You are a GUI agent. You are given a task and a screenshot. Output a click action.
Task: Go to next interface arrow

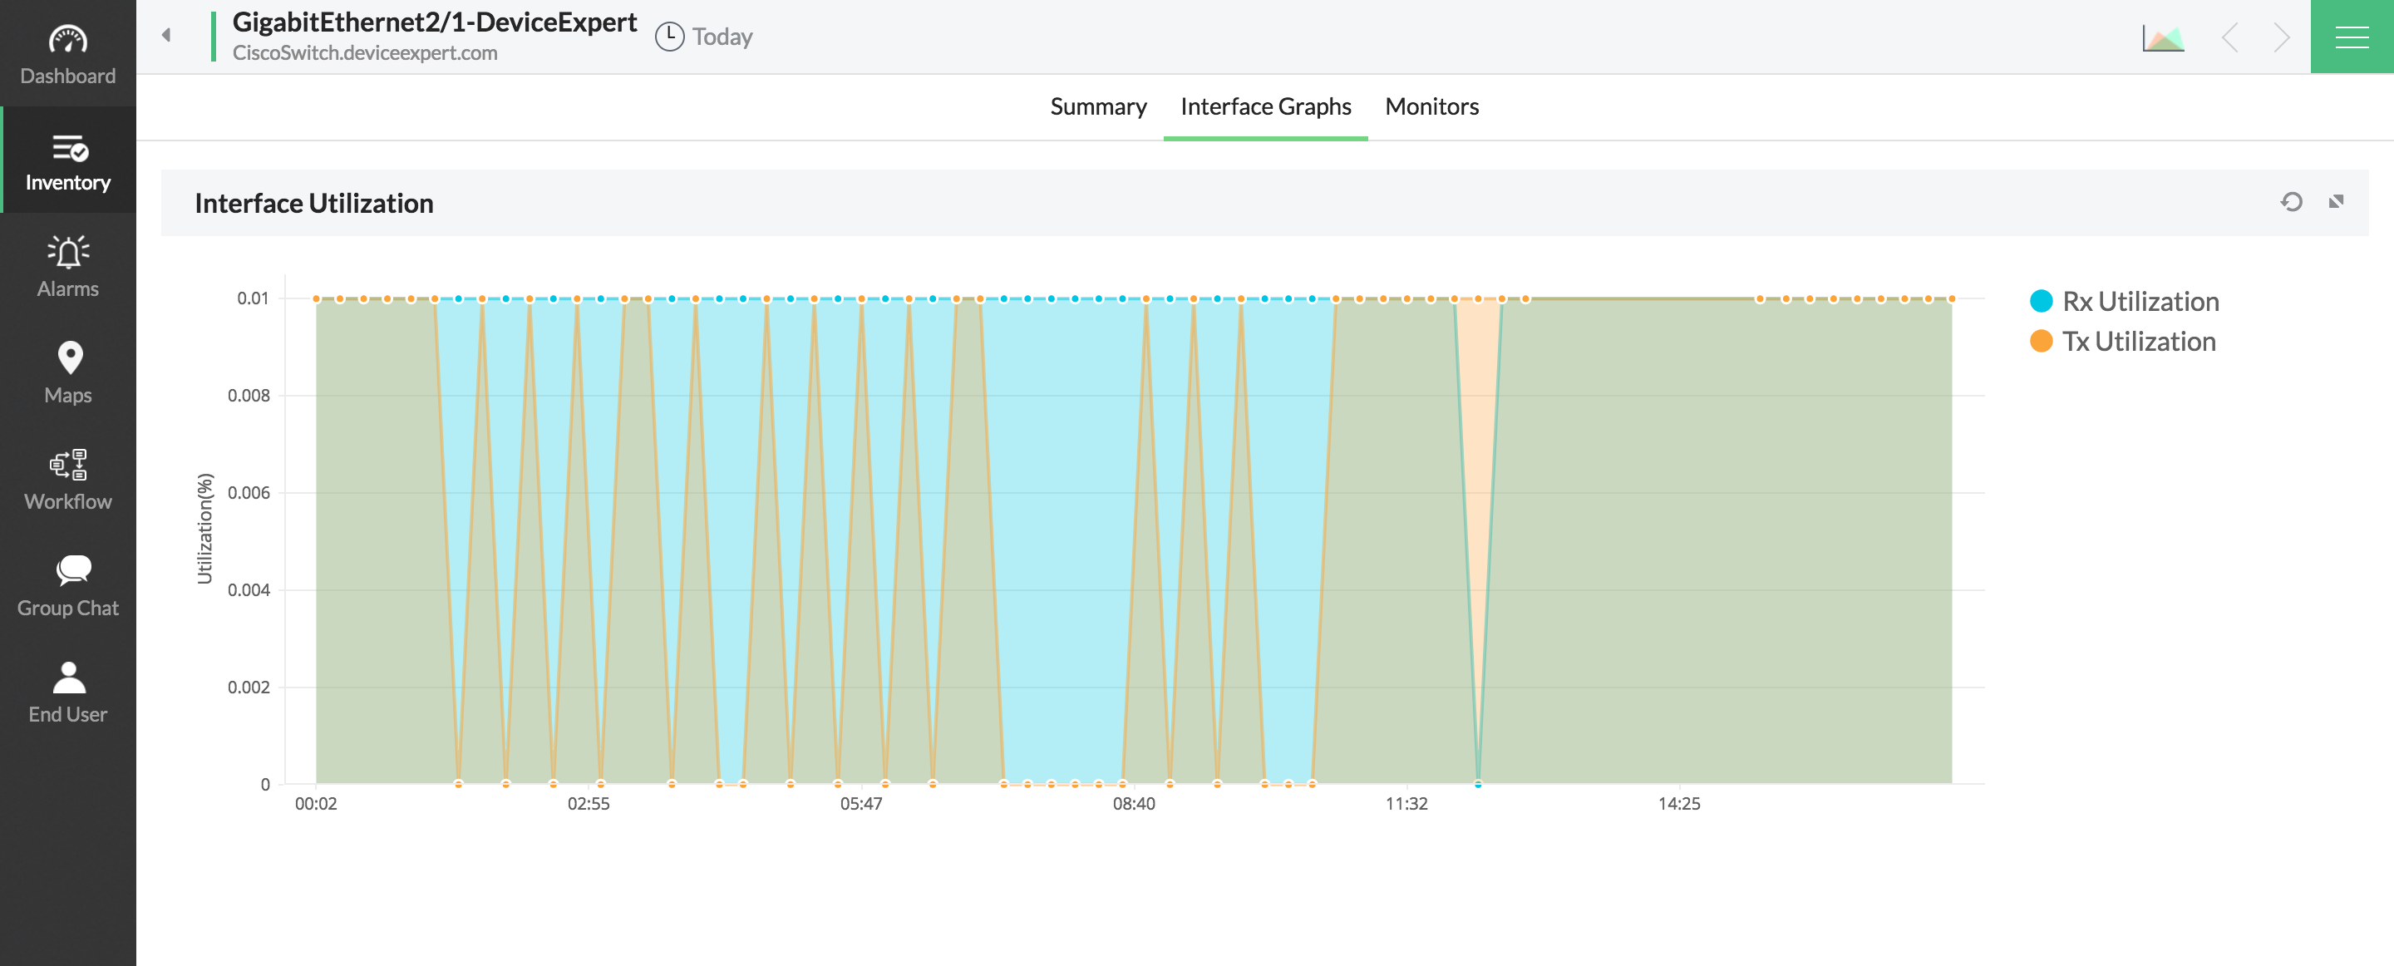point(2281,38)
